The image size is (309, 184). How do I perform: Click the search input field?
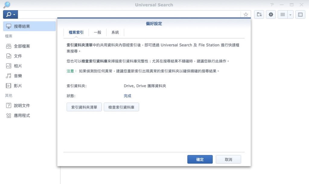[x=129, y=14]
